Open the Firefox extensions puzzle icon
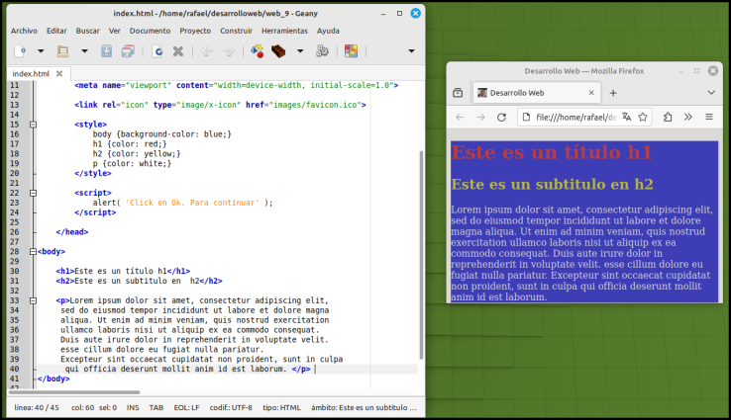 pyautogui.click(x=668, y=118)
